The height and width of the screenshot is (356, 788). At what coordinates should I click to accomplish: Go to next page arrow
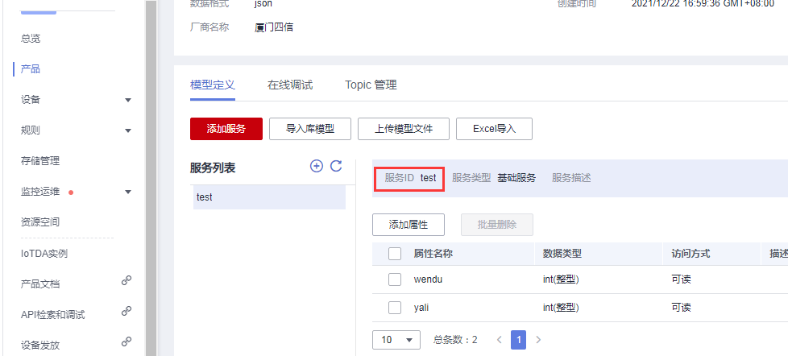click(x=538, y=340)
